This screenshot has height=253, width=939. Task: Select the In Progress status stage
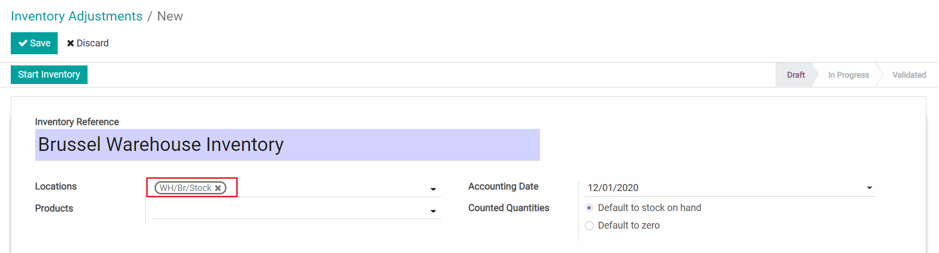pyautogui.click(x=848, y=75)
